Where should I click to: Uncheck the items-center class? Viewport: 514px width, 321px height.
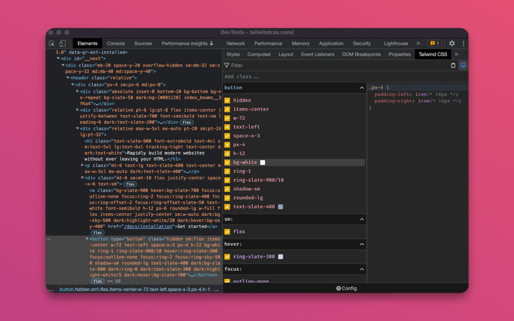click(227, 109)
